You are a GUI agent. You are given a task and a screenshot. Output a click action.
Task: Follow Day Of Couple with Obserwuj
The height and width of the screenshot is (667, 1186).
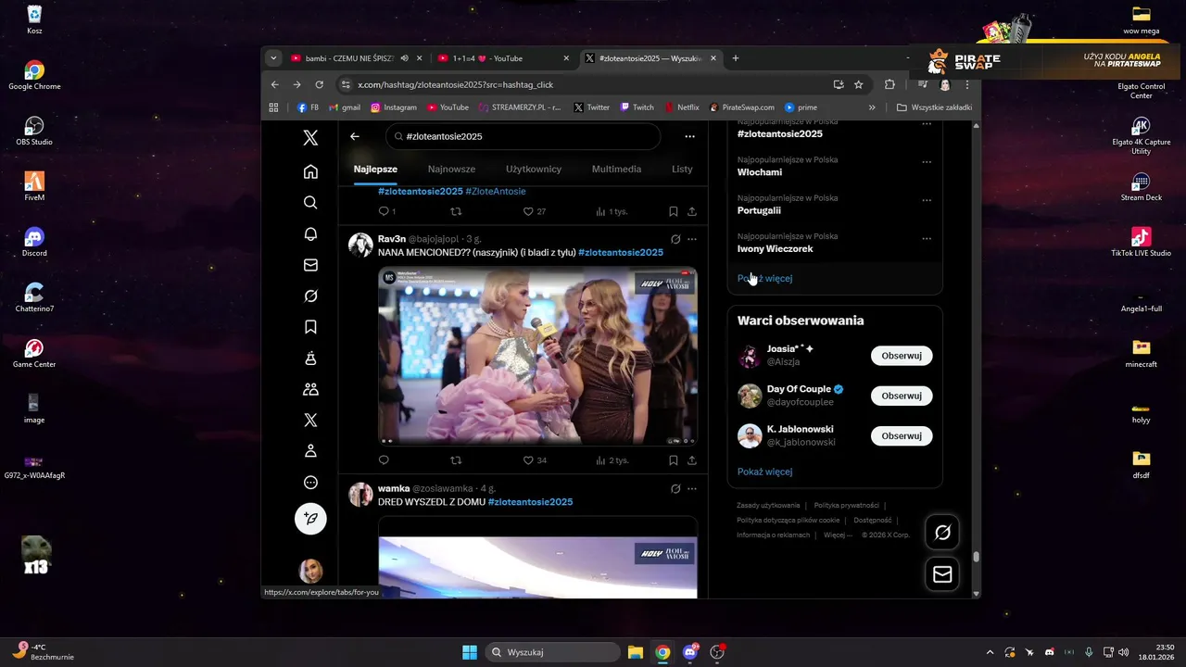tap(902, 396)
